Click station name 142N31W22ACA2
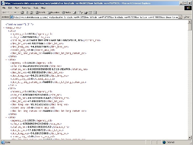 [39, 127]
